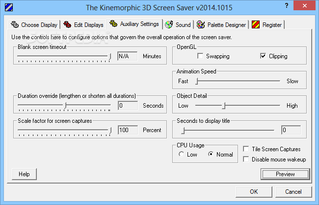Click the 'Low' label of Object Detail

pyautogui.click(x=183, y=106)
